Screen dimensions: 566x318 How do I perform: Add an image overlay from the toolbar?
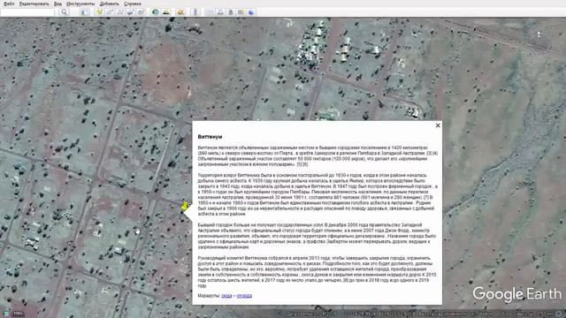coord(130,11)
